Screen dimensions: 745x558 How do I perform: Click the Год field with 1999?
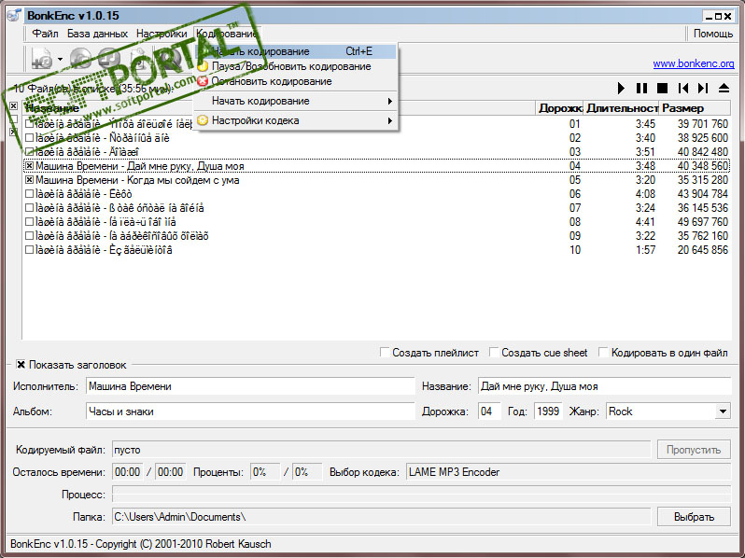tap(548, 412)
